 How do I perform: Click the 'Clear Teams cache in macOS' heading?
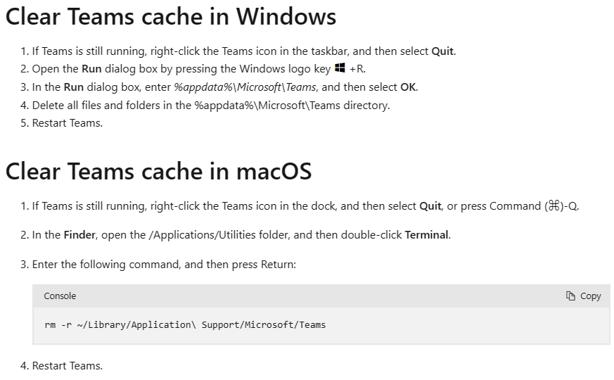coord(158,171)
